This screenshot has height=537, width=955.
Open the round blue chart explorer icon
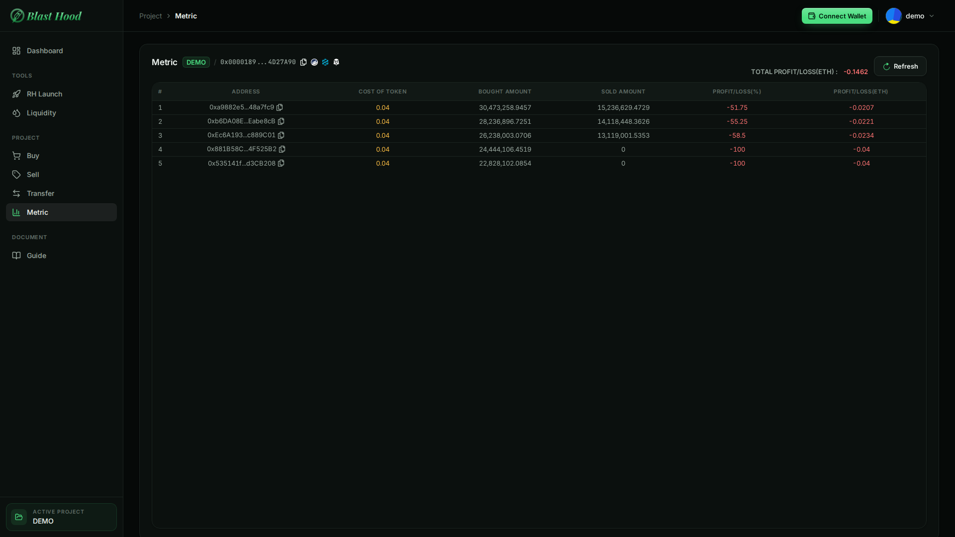click(x=314, y=62)
